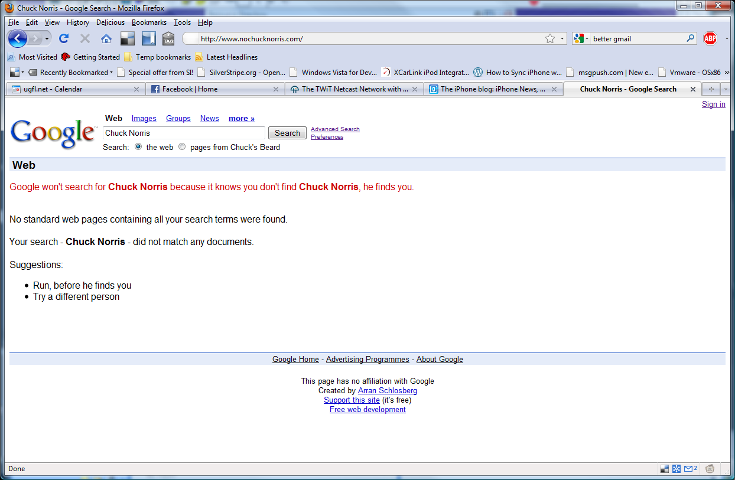The height and width of the screenshot is (480, 735).
Task: Open Windows Vista for Dev bookmark
Action: coord(334,73)
